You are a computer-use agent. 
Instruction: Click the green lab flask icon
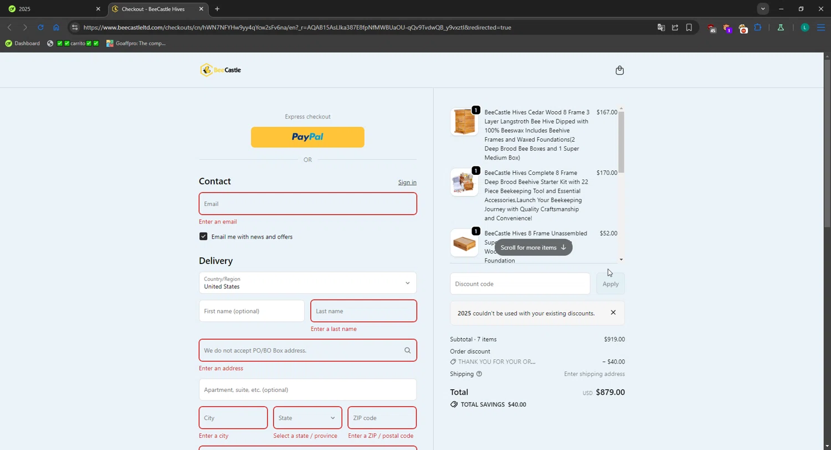(x=781, y=27)
